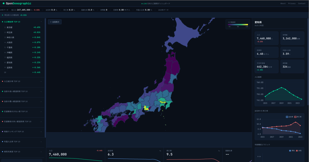Expand the 人口減少率 TOP 10 section
This screenshot has height=162, width=309.
click(x=22, y=82)
